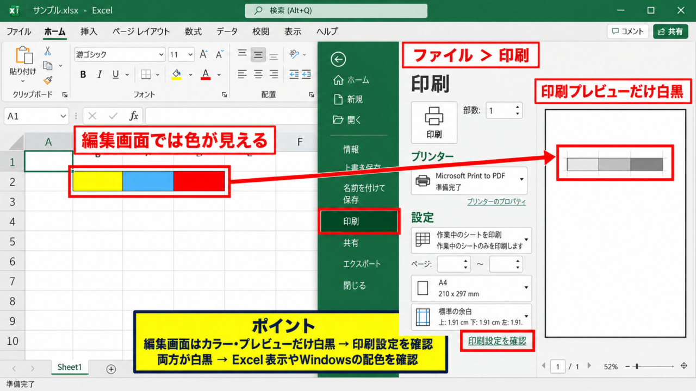Open the font name dropdown 游ゴシック
The image size is (696, 391).
coord(161,55)
